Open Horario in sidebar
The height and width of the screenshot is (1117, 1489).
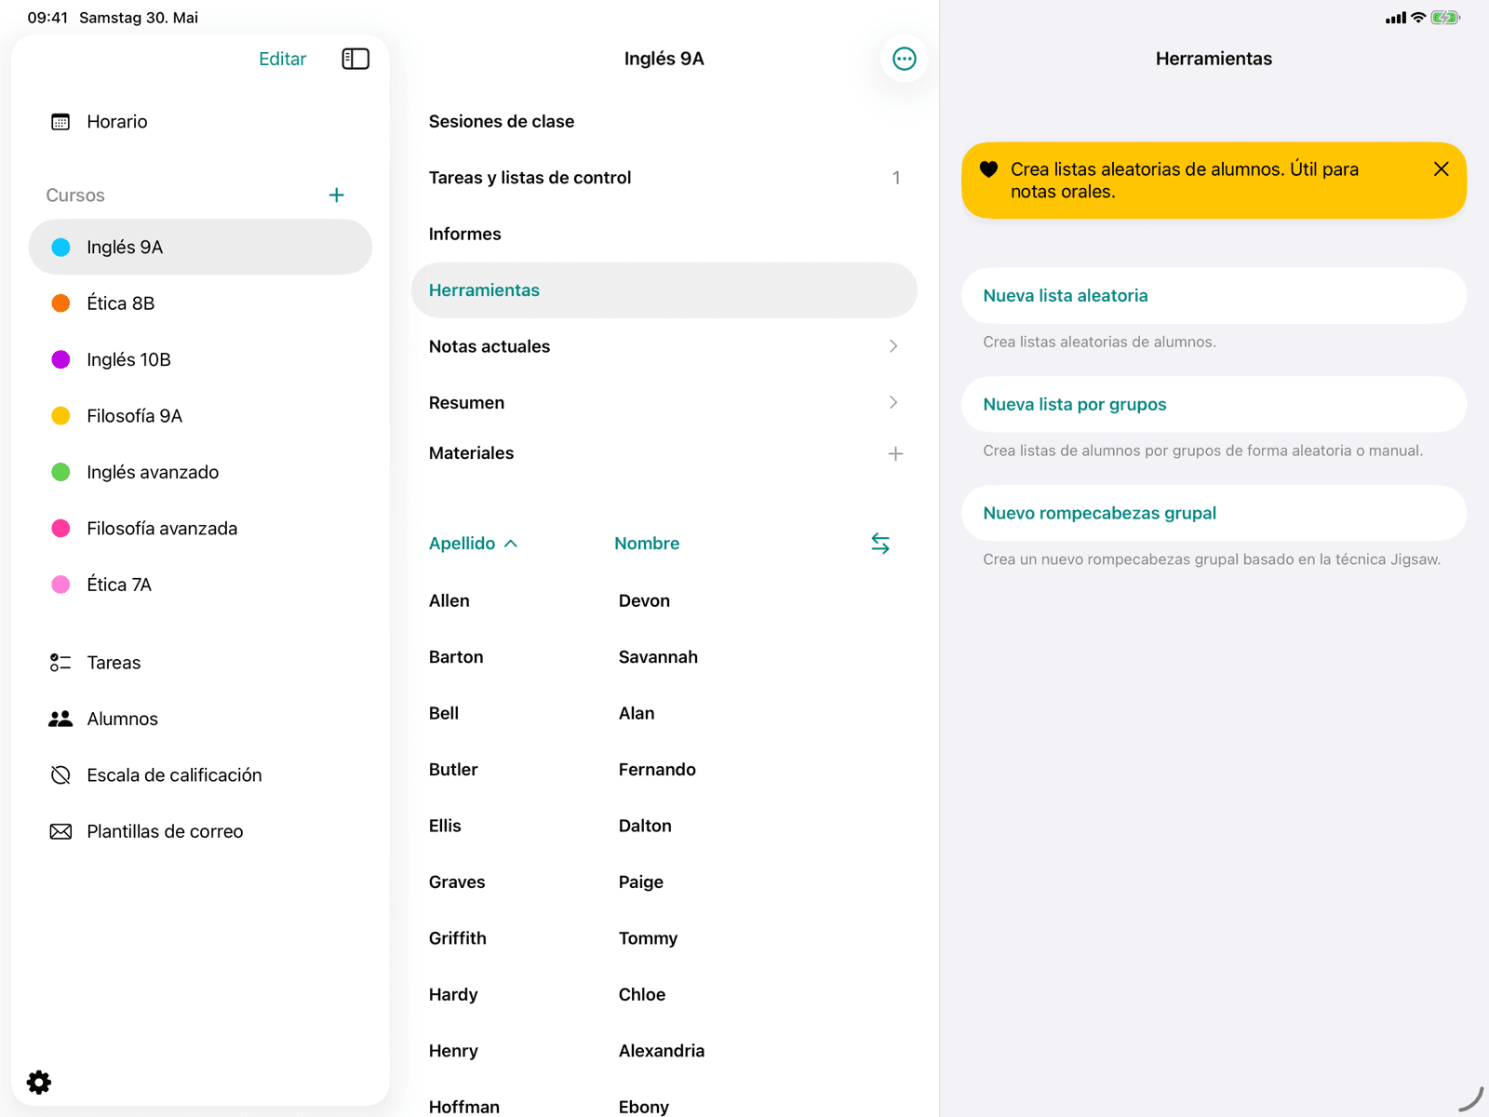click(x=200, y=122)
